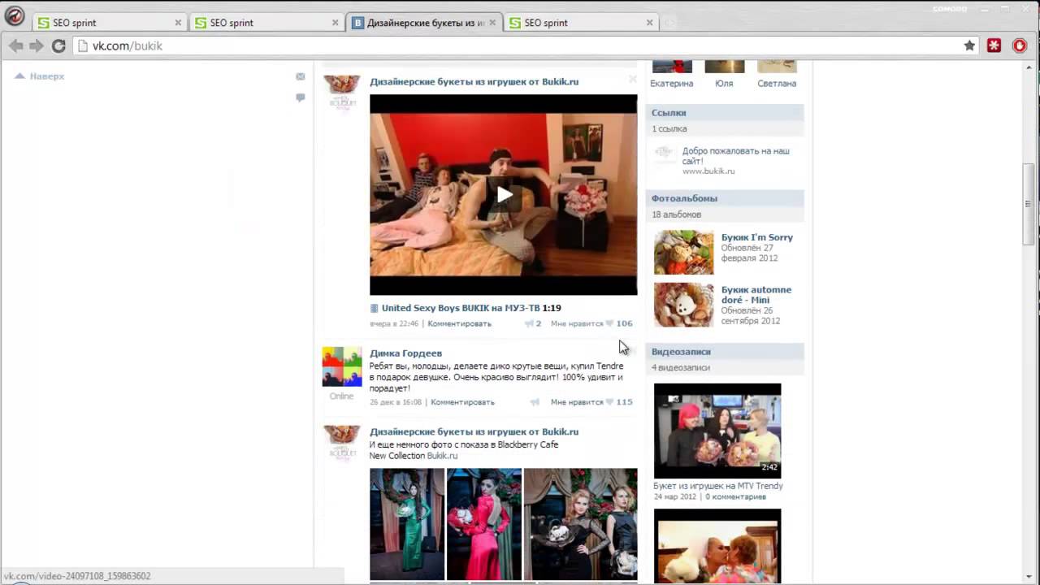Click Димка Гордеев's colorful avatar

point(341,367)
